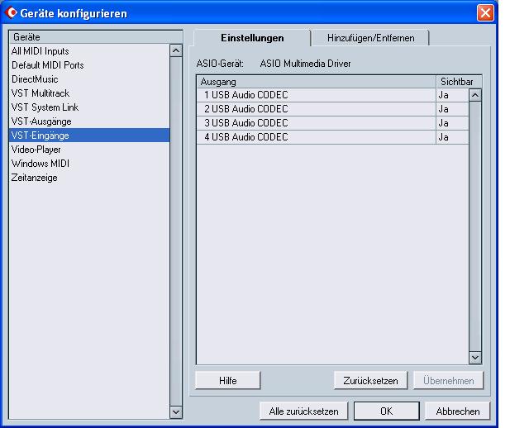Open the Hinzufügen/Entfernen tab
This screenshot has width=529, height=428.
coord(370,38)
